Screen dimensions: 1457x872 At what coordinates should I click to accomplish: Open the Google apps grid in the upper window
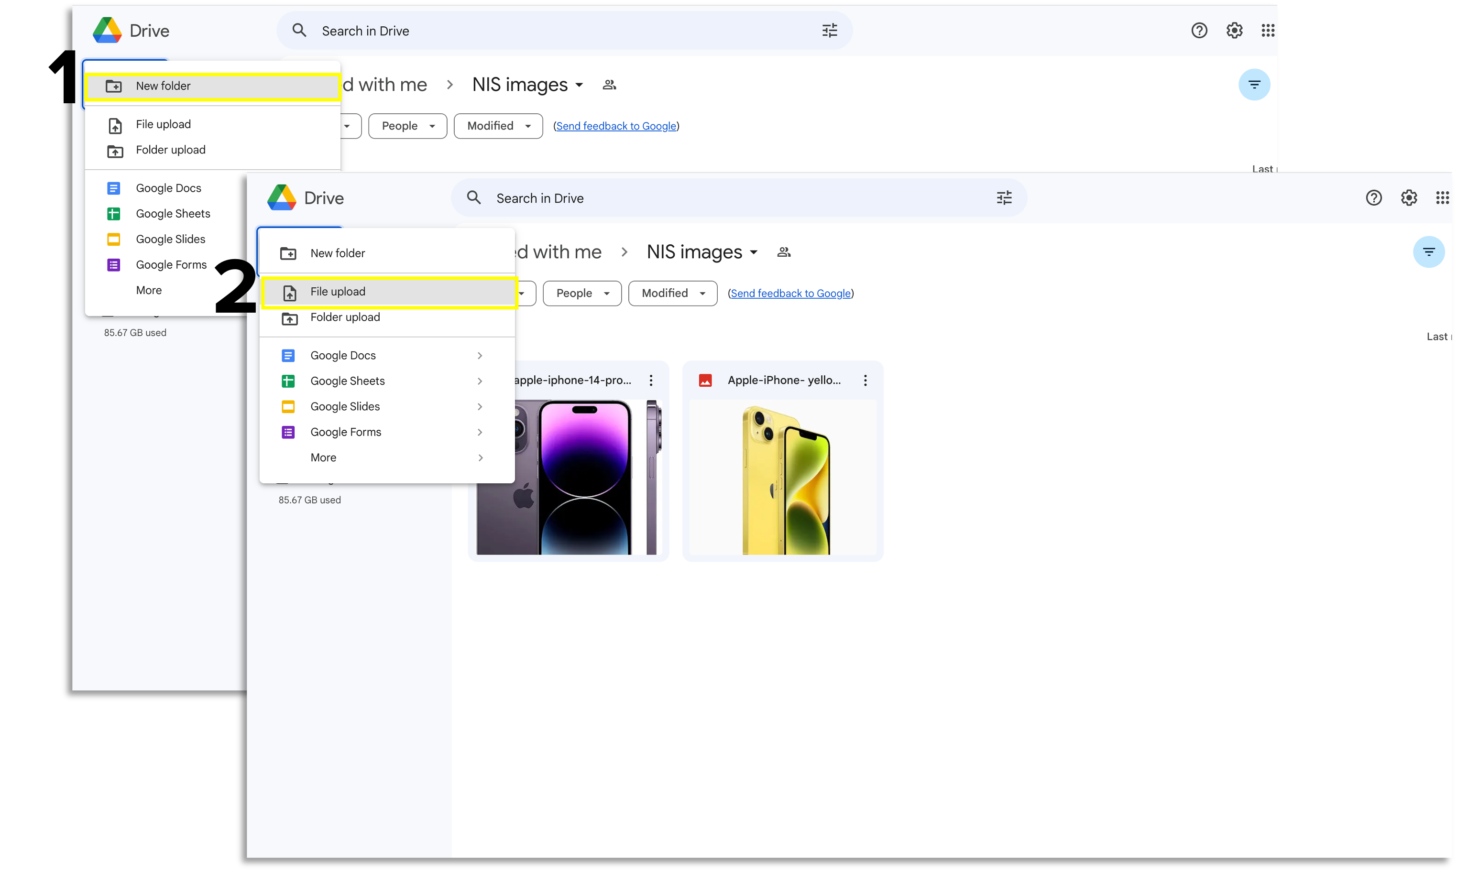tap(1268, 31)
